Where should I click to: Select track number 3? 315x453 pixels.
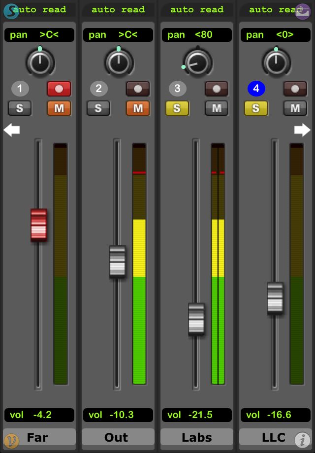tap(177, 89)
